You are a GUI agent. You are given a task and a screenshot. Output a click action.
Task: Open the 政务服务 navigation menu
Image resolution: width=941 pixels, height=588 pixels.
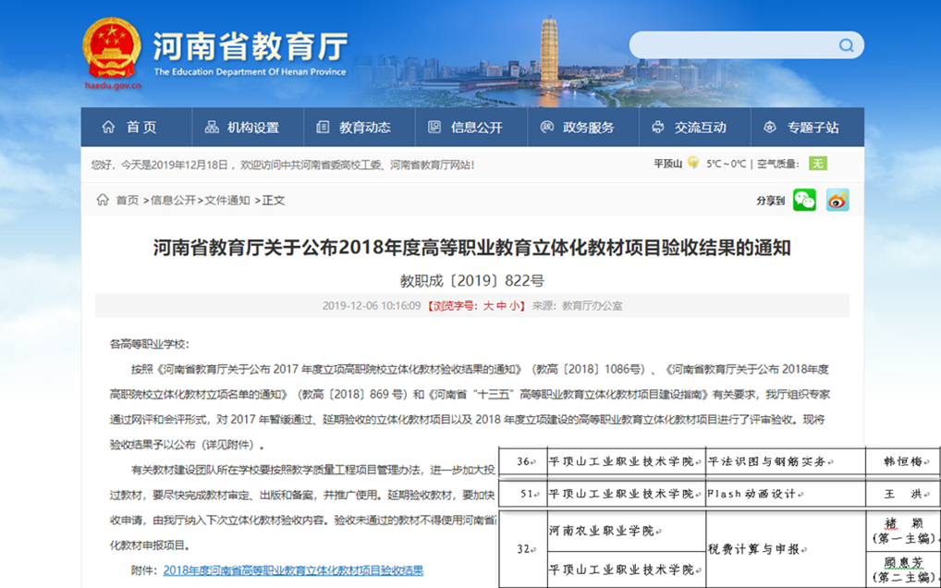coord(577,128)
